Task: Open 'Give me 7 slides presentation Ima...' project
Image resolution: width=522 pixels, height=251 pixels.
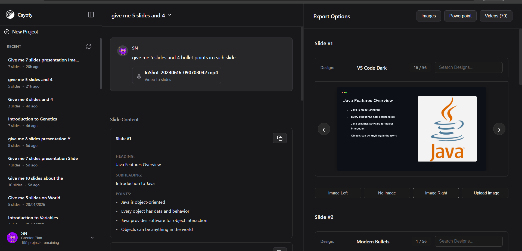Action: (43, 63)
